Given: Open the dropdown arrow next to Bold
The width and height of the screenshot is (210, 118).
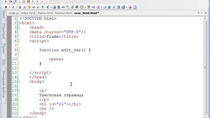Looking at the screenshot, I should [x=10, y=7].
